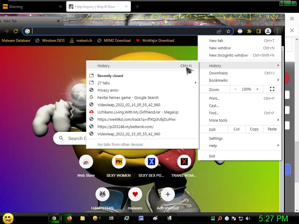Increase zoom with the plus button
Viewport: 299px width, 224px height.
(257, 89)
